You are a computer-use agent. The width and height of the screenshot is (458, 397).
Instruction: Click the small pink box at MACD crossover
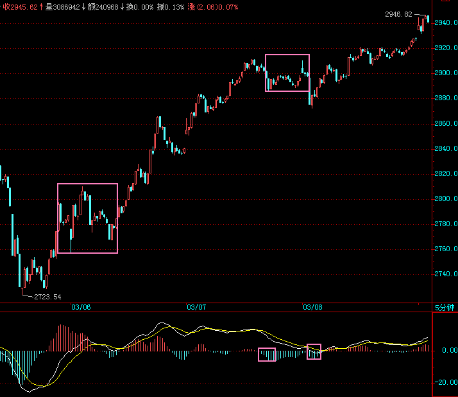[314, 351]
